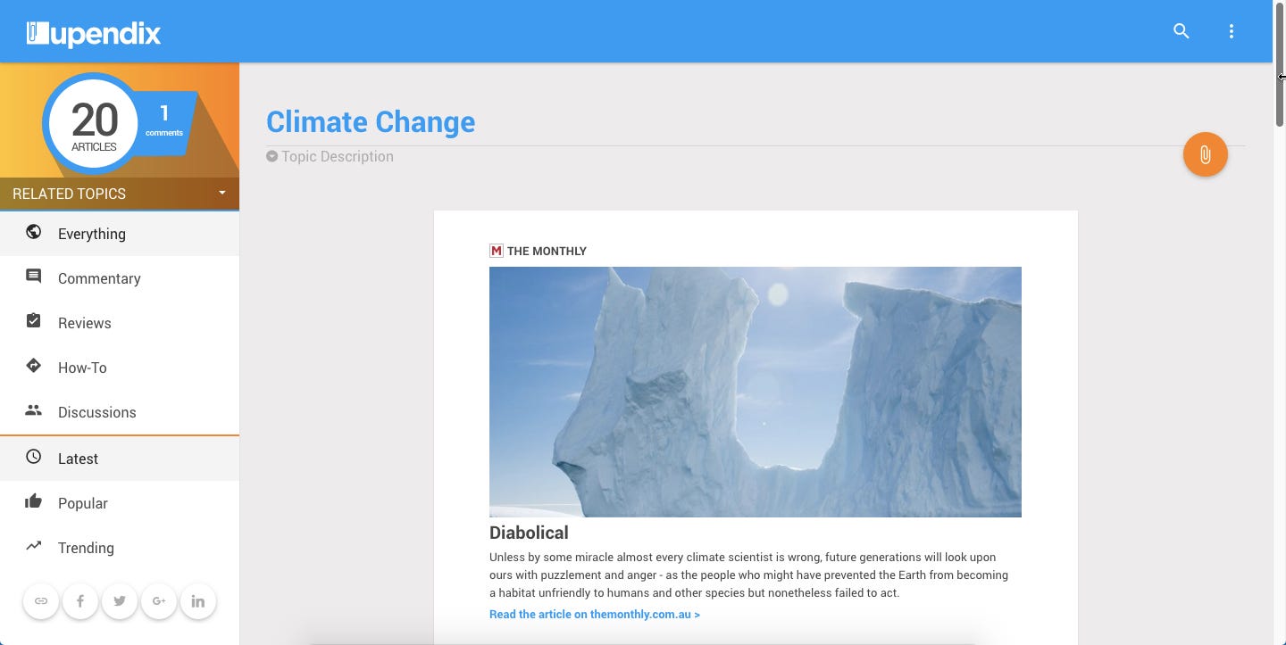Click the Upendix logo
This screenshot has width=1286, height=645.
pyautogui.click(x=94, y=34)
